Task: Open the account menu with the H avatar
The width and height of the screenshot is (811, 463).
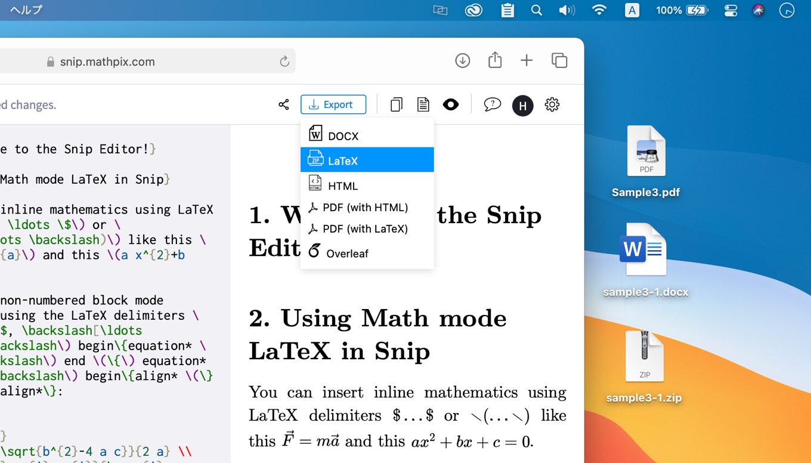Action: click(522, 105)
